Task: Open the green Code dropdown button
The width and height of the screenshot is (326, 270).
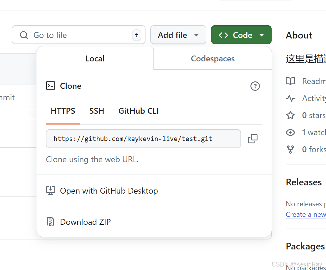Action: tap(241, 35)
